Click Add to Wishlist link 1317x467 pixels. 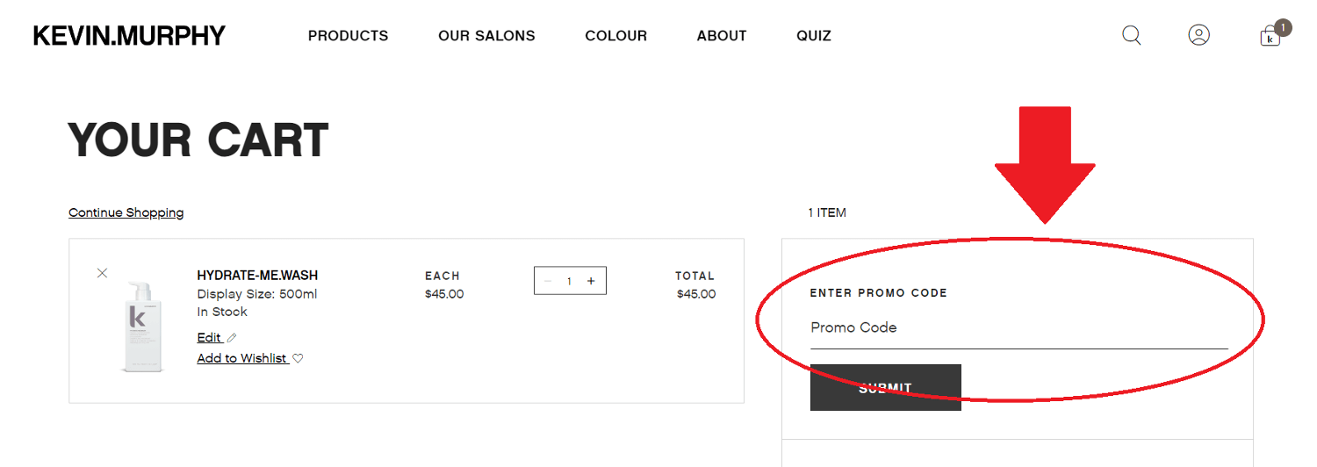242,358
